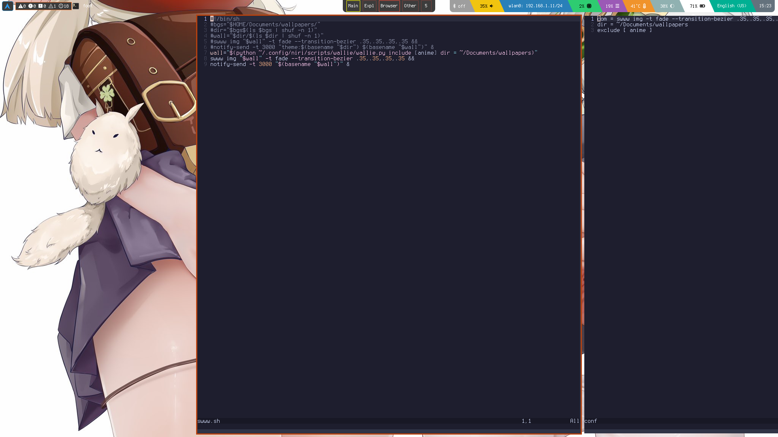
Task: Click the speaker volume icon at 35%
Action: [x=492, y=6]
